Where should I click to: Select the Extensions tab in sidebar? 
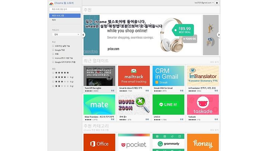click(x=65, y=16)
